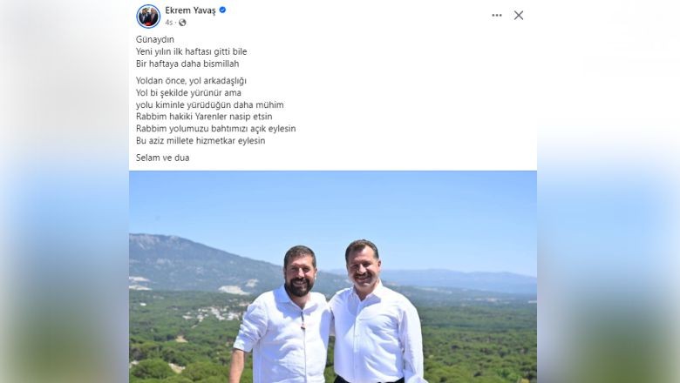Open the photo of two men
Screen dimensions: 680x383
(333, 277)
